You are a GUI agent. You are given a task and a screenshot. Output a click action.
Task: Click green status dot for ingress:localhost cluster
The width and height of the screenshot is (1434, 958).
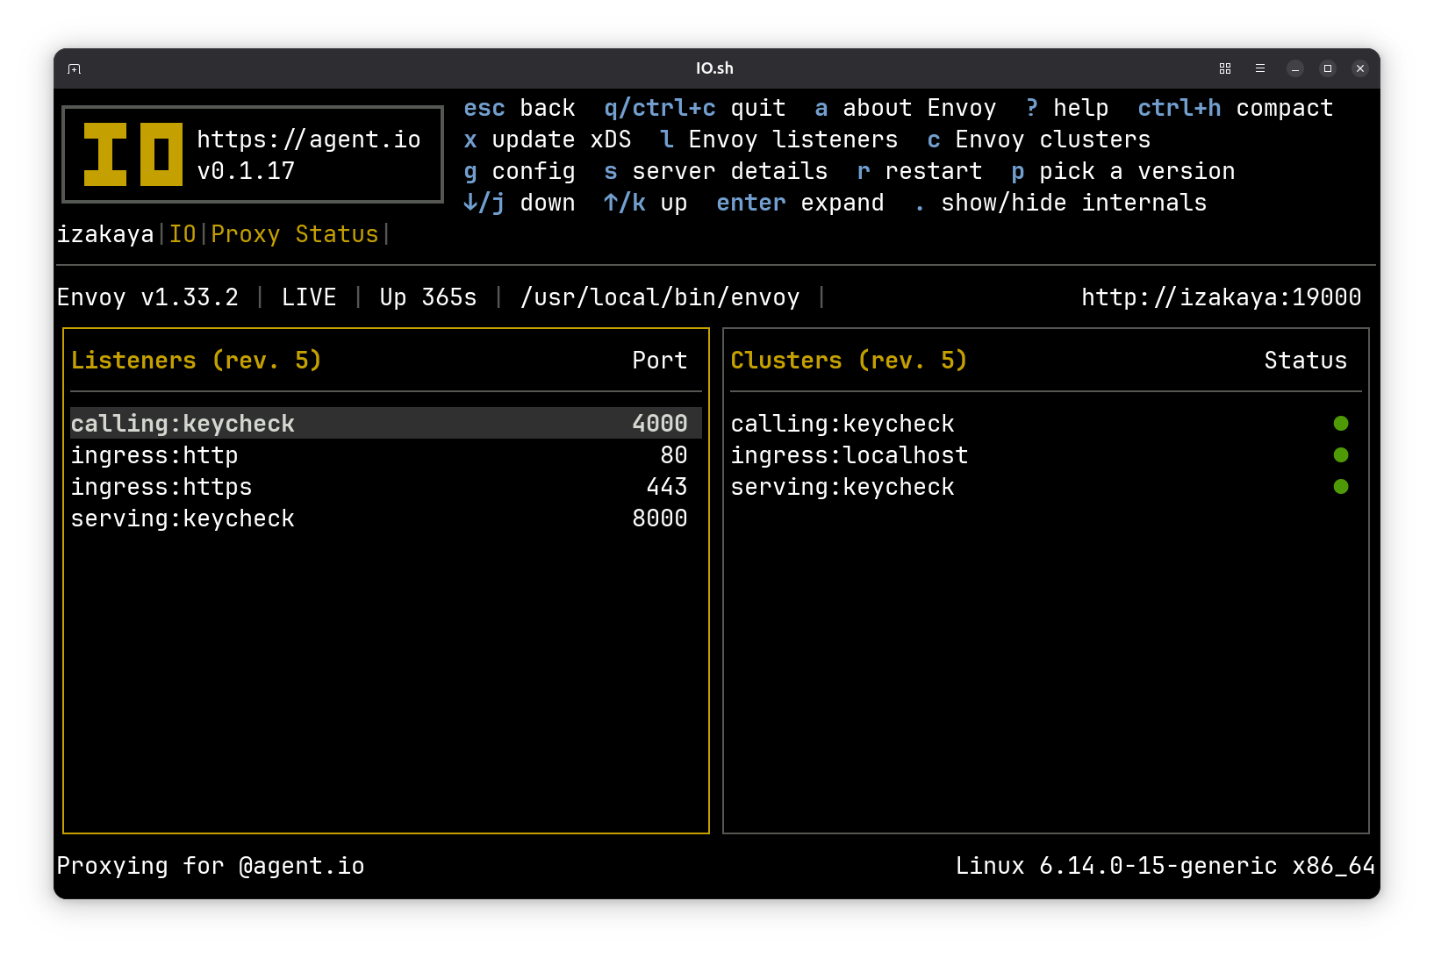[x=1341, y=455]
